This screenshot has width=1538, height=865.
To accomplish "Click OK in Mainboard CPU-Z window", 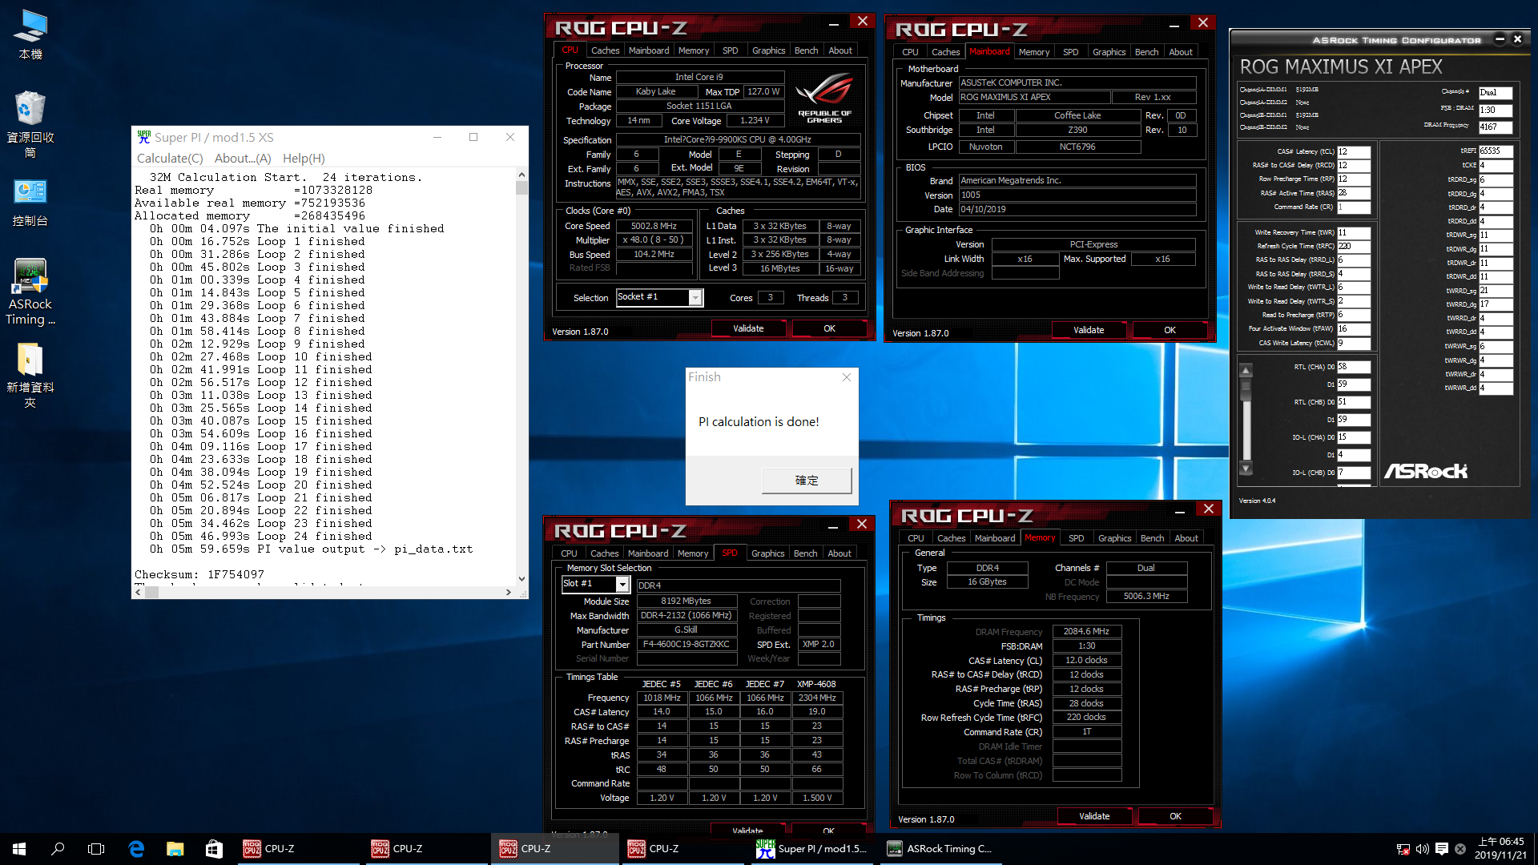I will (1170, 330).
